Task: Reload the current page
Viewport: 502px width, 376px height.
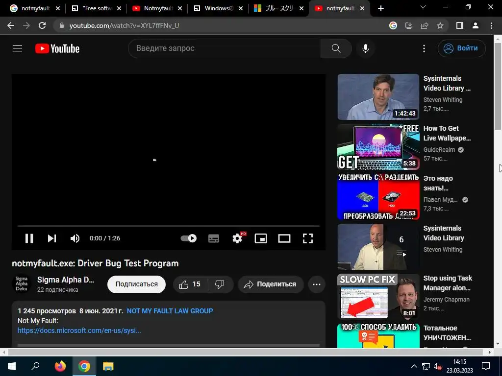Action: point(42,25)
